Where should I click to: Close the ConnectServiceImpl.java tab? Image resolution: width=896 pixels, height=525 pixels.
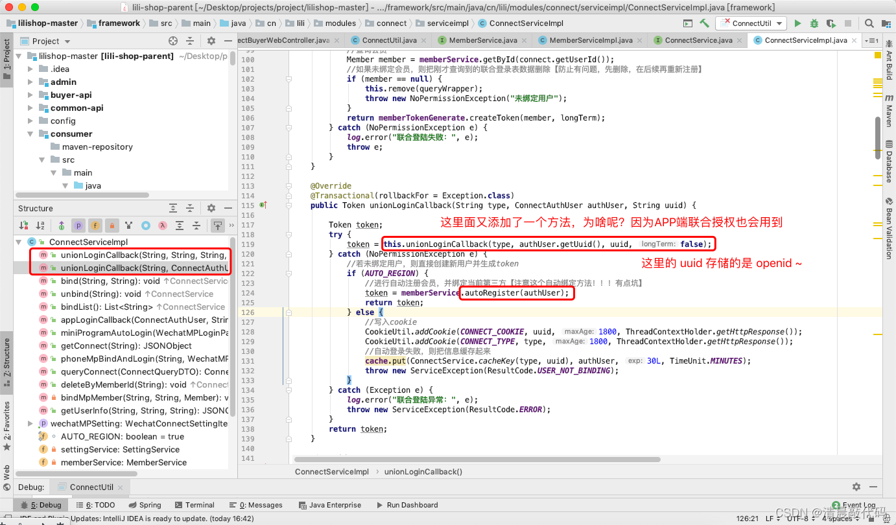tap(855, 40)
